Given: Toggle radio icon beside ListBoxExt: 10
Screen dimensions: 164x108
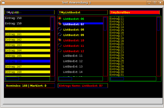Looking at the screenshot, I should 60,40.
